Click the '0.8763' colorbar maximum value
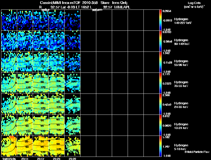This screenshot has height=160, width=211. [x=167, y=32]
